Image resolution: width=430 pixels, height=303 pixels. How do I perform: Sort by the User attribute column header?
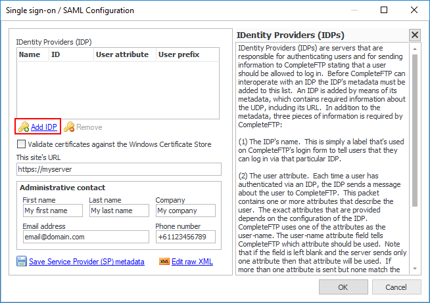(x=124, y=55)
